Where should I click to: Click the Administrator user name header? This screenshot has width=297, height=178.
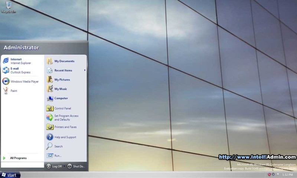click(x=21, y=47)
